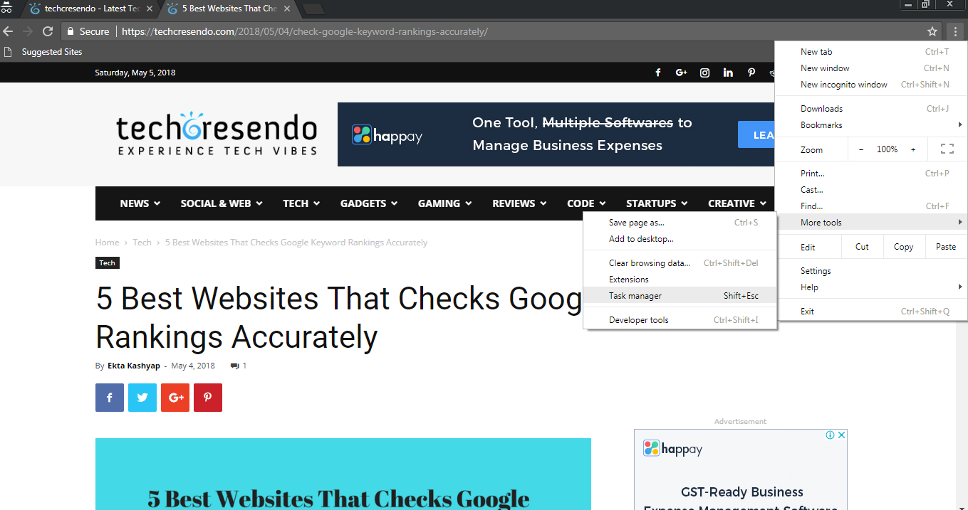Follow the Tech breadcrumb link
The image size is (968, 510).
tap(142, 243)
